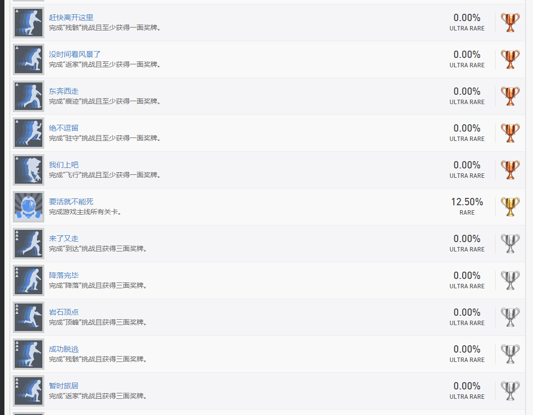Image resolution: width=533 pixels, height=415 pixels.
Task: Click the silver trophy icon for 暂时旅居
Action: (x=510, y=391)
